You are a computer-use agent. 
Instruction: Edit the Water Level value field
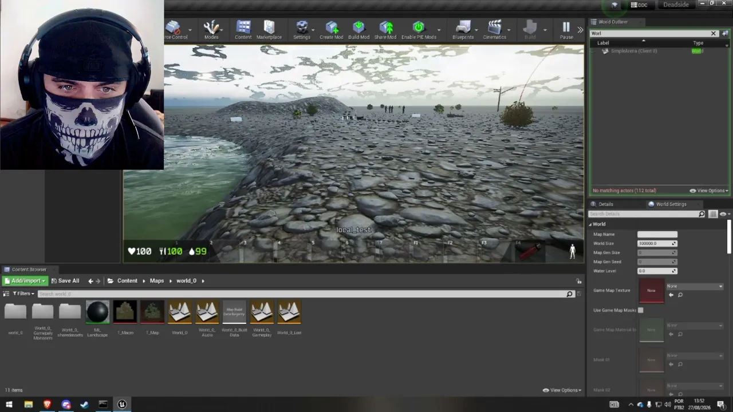pyautogui.click(x=657, y=271)
